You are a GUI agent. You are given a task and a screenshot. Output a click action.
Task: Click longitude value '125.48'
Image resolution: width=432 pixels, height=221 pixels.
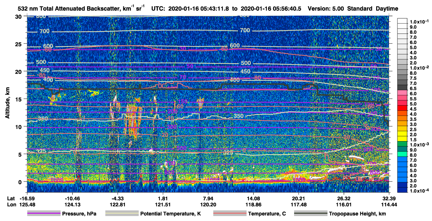pyautogui.click(x=27, y=204)
